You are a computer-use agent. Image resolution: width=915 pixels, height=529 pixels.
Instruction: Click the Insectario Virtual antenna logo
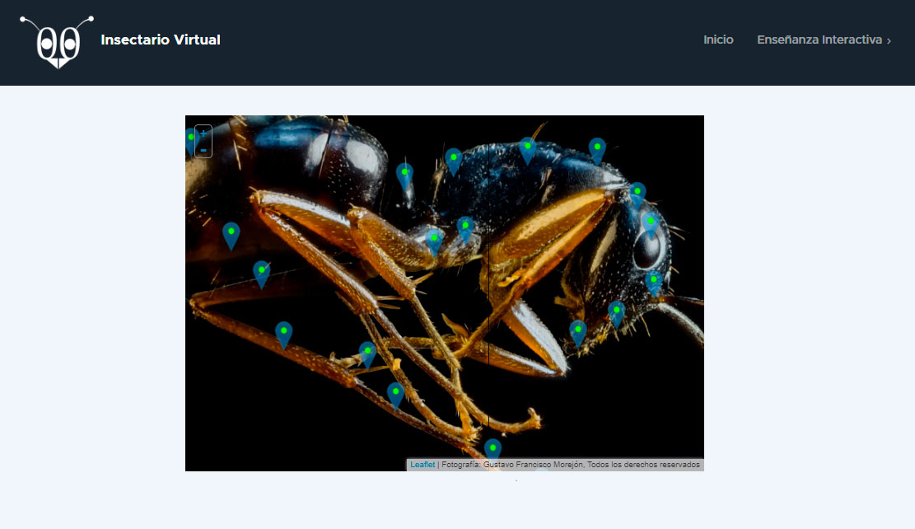pos(55,41)
